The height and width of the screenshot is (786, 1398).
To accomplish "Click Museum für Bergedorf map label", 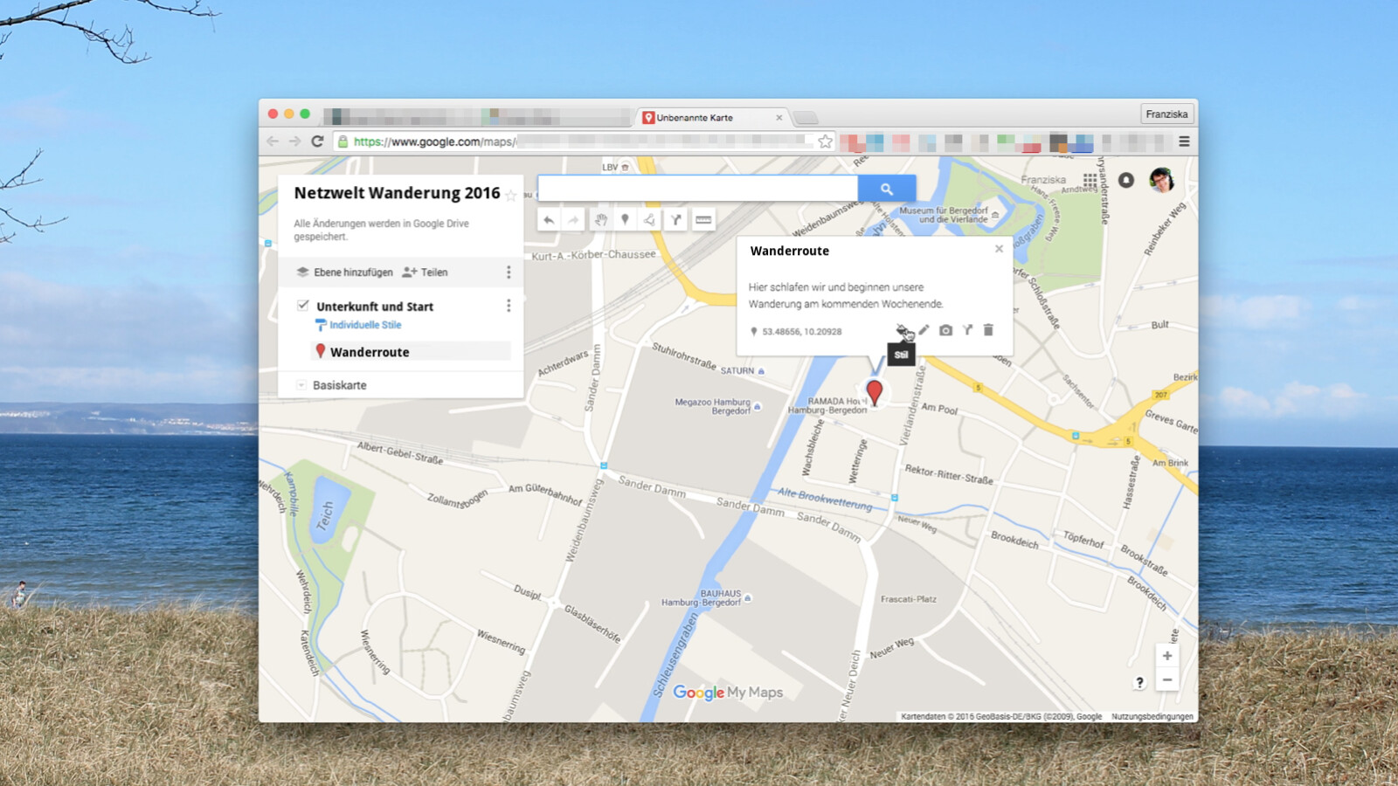I will pos(944,215).
